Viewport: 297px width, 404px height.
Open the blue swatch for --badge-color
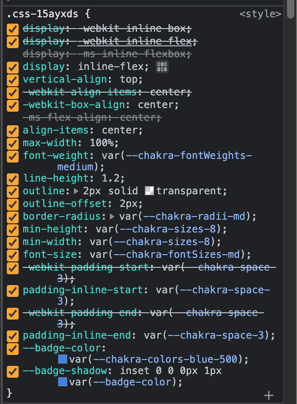coord(64,359)
